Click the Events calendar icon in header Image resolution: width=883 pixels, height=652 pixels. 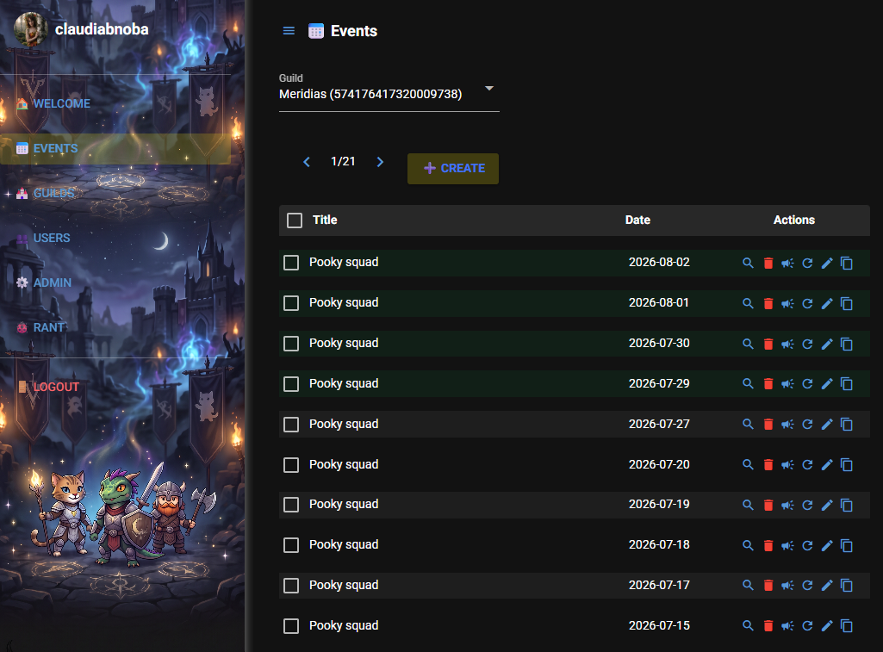316,31
